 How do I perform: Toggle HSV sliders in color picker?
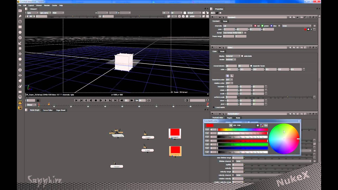234,125
